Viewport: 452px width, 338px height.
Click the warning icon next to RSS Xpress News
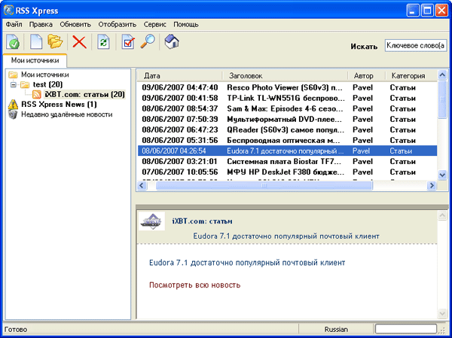click(13, 105)
